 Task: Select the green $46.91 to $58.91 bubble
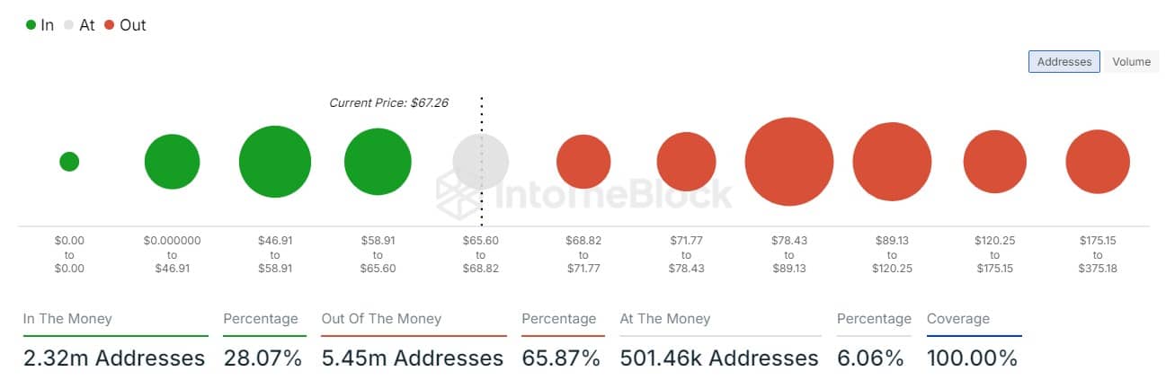point(275,162)
